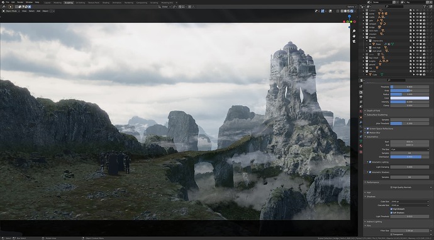The width and height of the screenshot is (434, 240).
Task: Open the Tool properties tab
Action: pos(361,86)
